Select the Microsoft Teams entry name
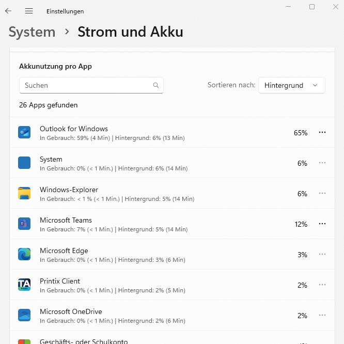 pyautogui.click(x=66, y=220)
